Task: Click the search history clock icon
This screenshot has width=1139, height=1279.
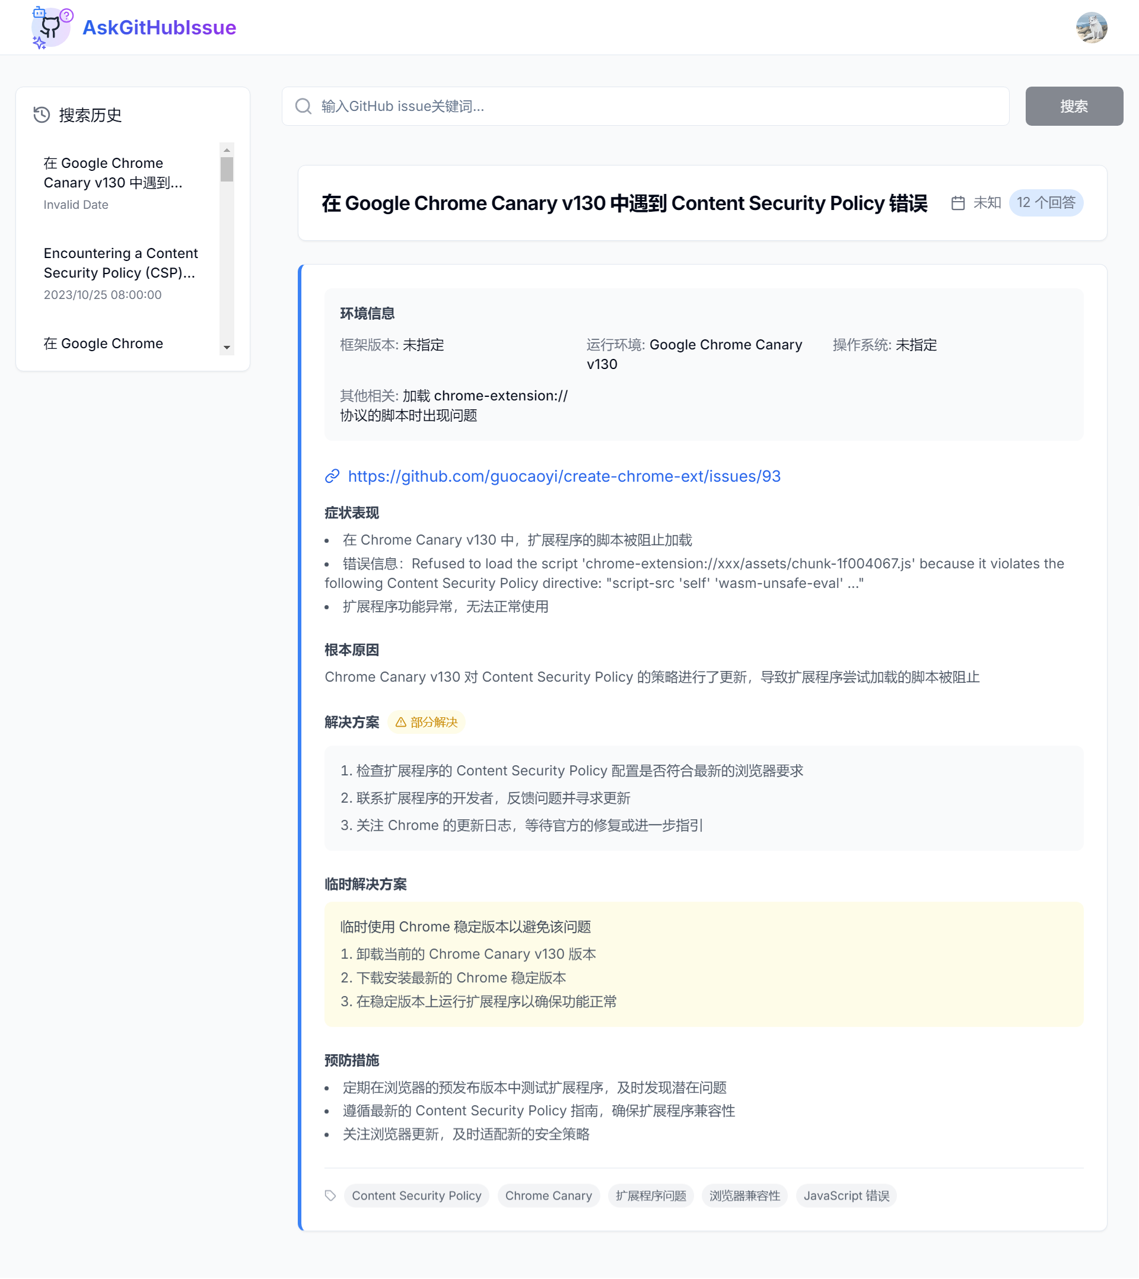Action: [42, 114]
